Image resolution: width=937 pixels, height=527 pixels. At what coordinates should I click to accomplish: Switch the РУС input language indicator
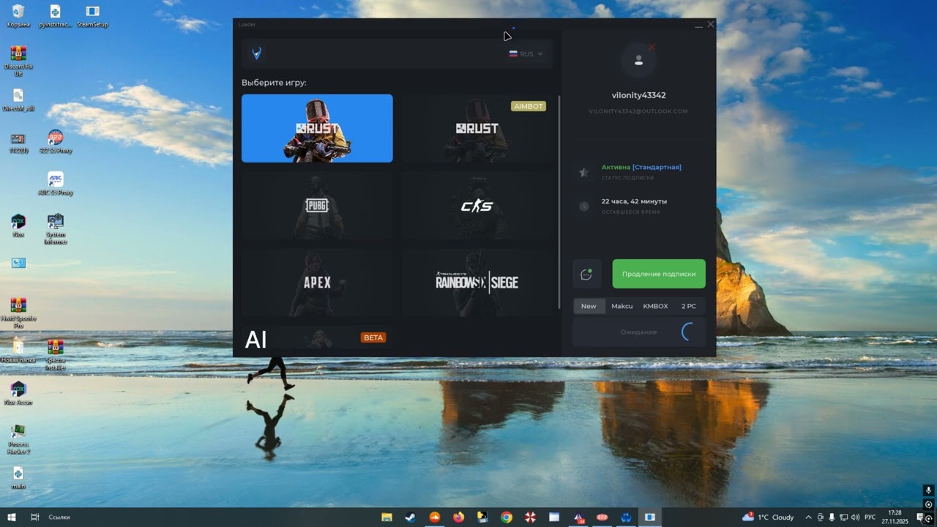870,517
